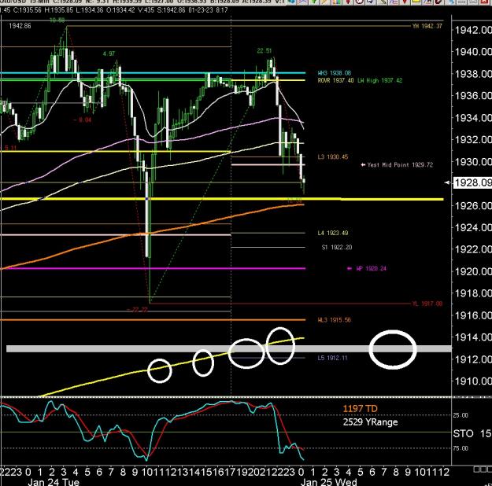
Task: Click the YH 1942.37 level label
Action: (x=427, y=26)
